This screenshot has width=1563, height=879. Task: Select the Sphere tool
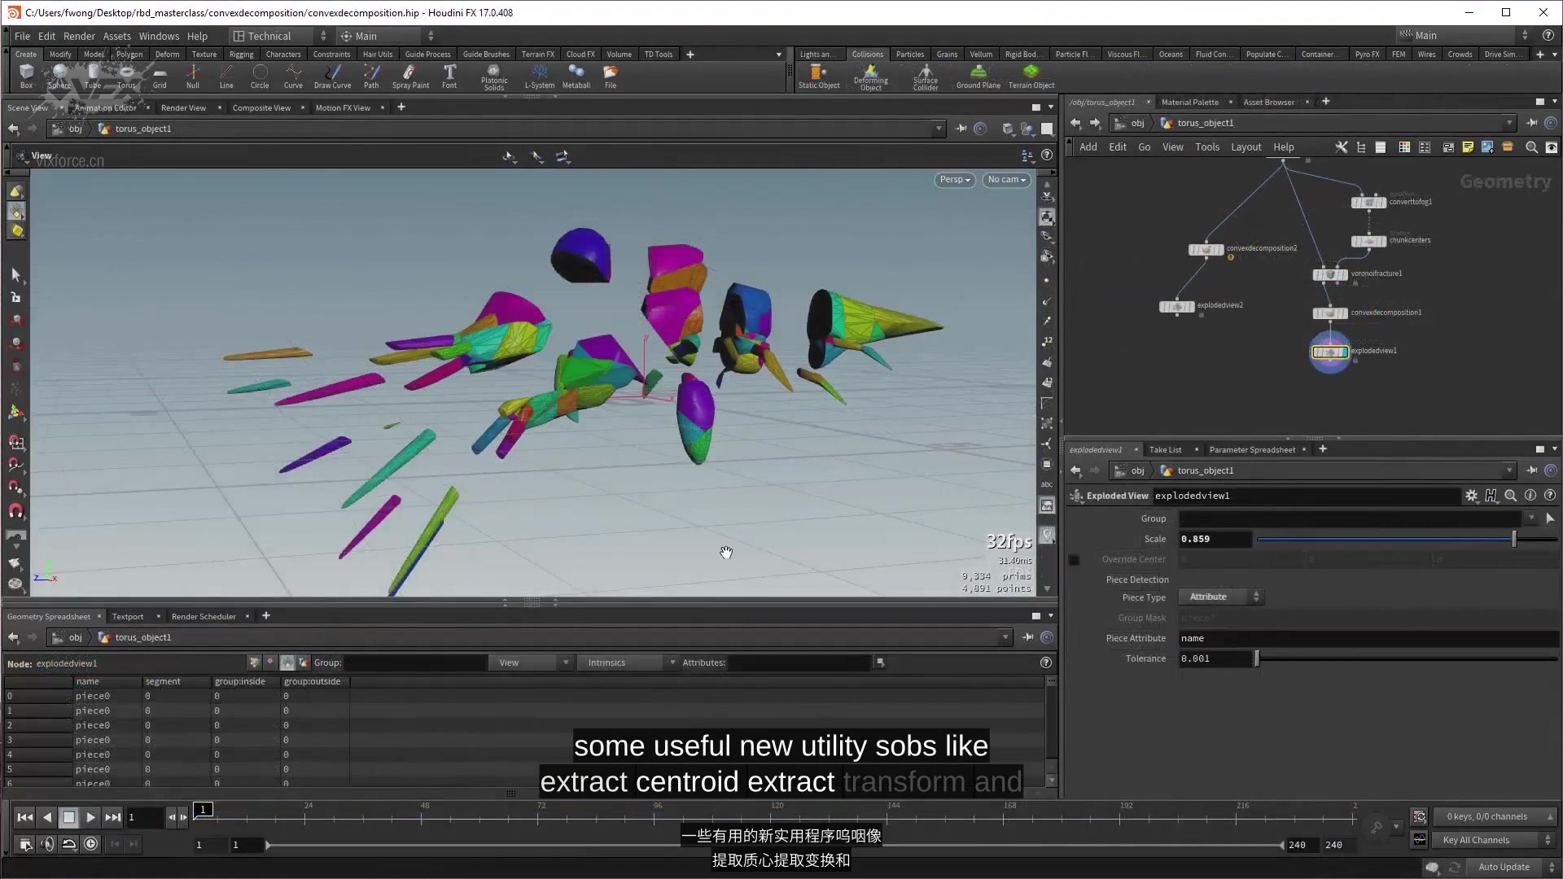pos(59,75)
